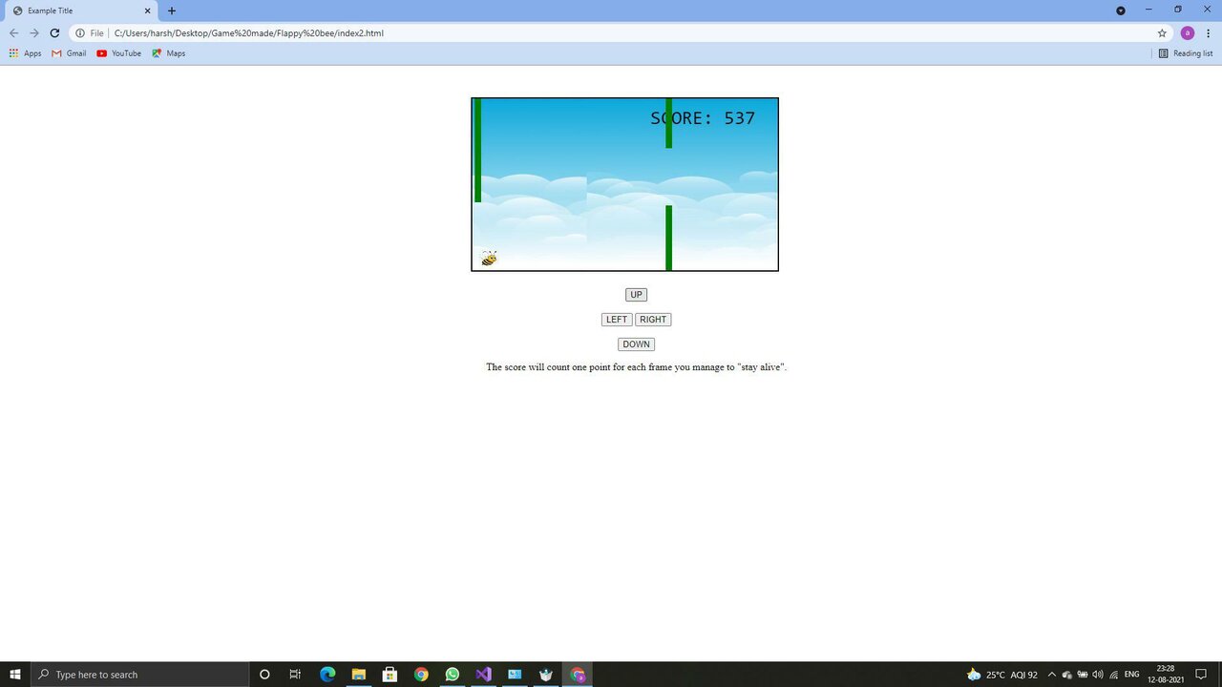Viewport: 1222px width, 687px height.
Task: Bookmark this page with the star icon
Action: (x=1162, y=33)
